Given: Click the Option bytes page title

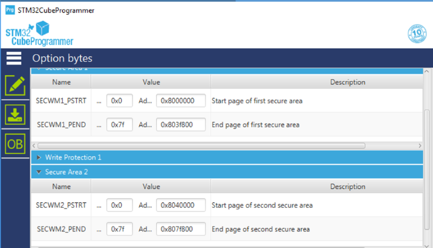Looking at the screenshot, I should tap(62, 58).
